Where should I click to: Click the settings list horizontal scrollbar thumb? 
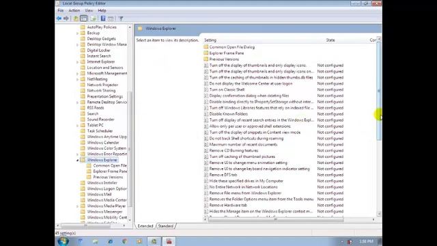(276, 219)
